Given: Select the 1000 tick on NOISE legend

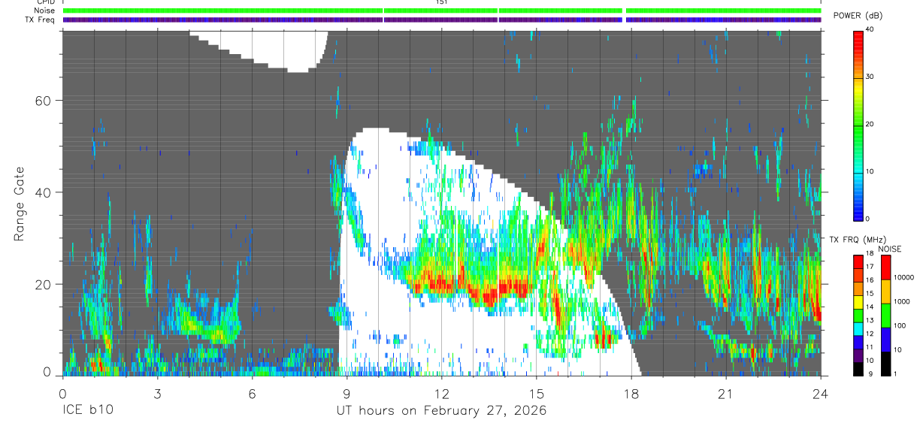Looking at the screenshot, I should 903,301.
